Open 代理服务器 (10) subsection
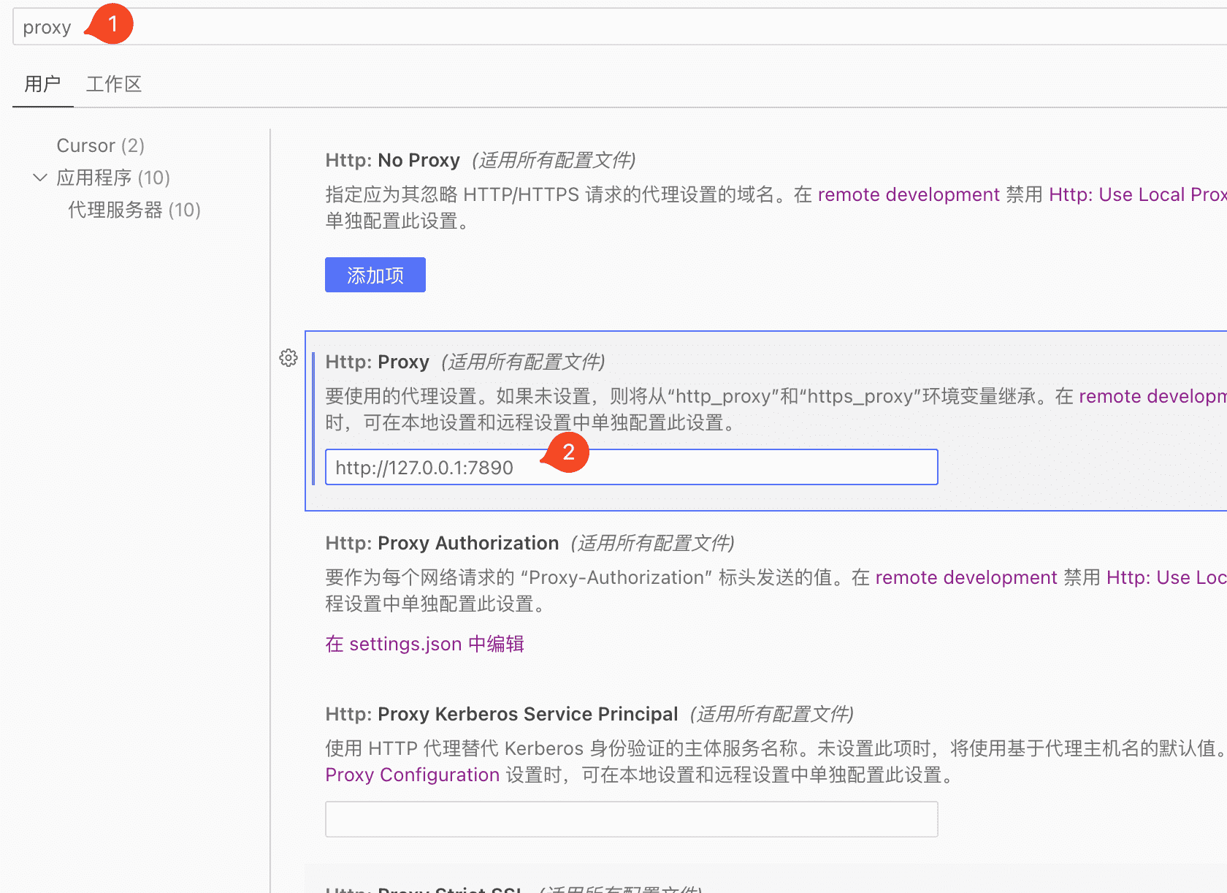Viewport: 1227px width, 893px height. coord(134,210)
